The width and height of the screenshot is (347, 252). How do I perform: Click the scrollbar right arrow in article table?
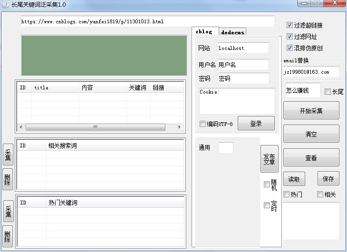tap(179, 127)
